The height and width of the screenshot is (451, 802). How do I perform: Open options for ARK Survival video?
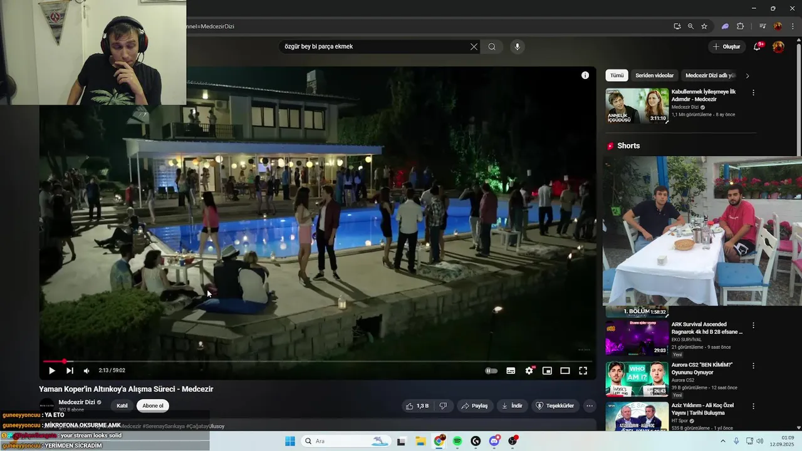click(x=753, y=326)
